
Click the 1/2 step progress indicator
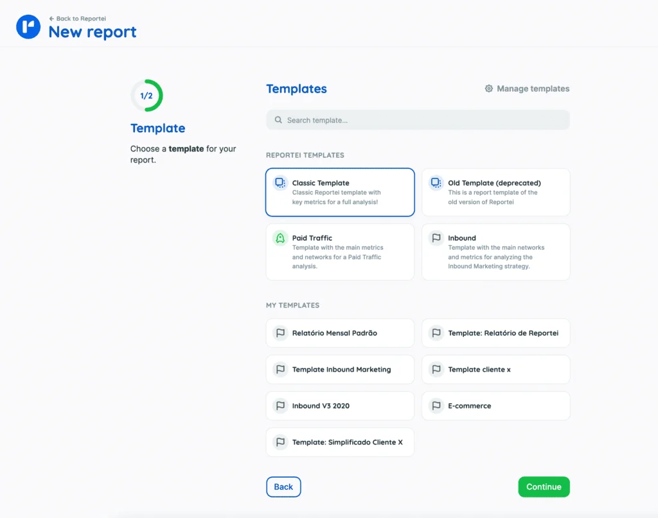(x=147, y=96)
